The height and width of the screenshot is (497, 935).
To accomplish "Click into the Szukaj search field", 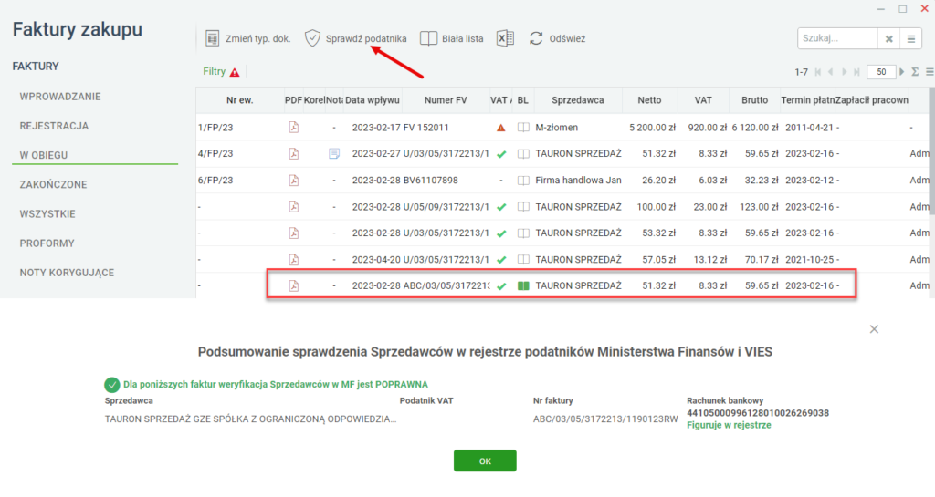I will [837, 38].
